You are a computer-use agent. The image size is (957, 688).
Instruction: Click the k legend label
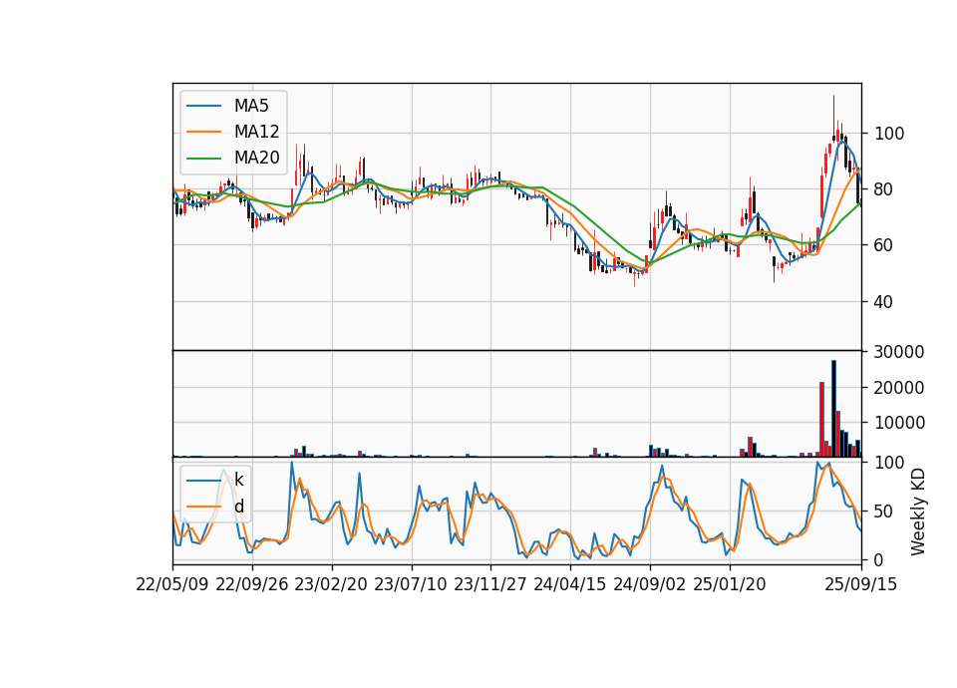(x=238, y=480)
